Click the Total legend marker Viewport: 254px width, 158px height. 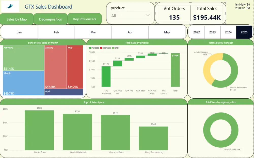[x=113, y=48]
